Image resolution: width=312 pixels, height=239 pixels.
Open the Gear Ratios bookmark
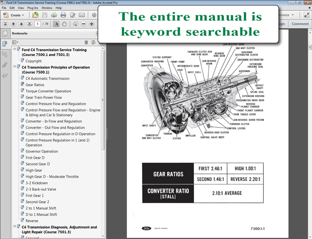35,85
